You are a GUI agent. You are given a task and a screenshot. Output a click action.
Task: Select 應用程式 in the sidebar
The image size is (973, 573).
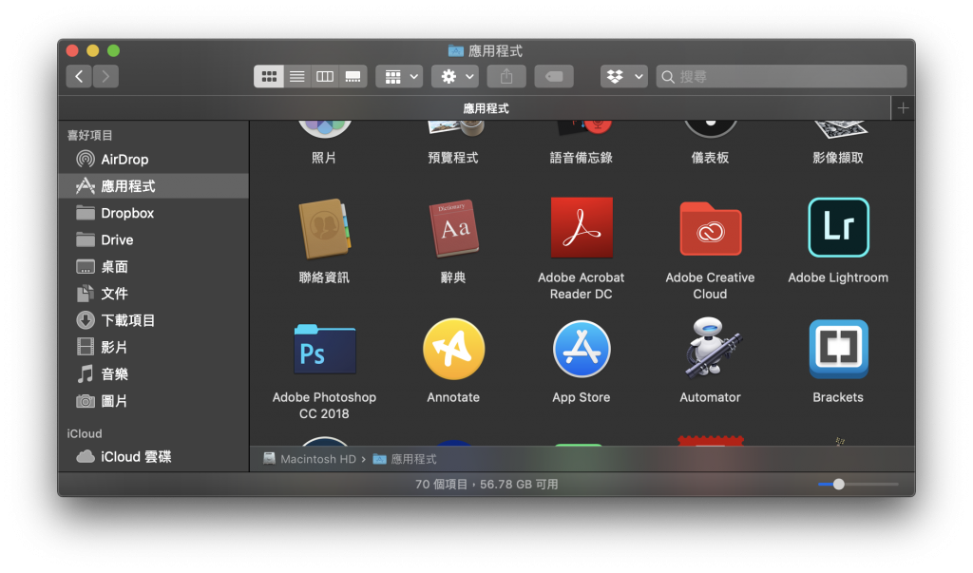click(153, 186)
